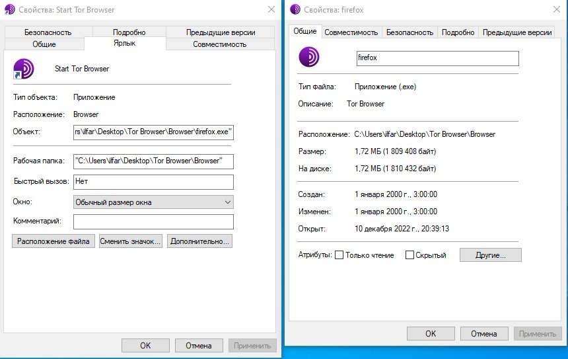
Task: Open Предыдущие версии tab in Start Tor Browser window
Action: (x=220, y=32)
